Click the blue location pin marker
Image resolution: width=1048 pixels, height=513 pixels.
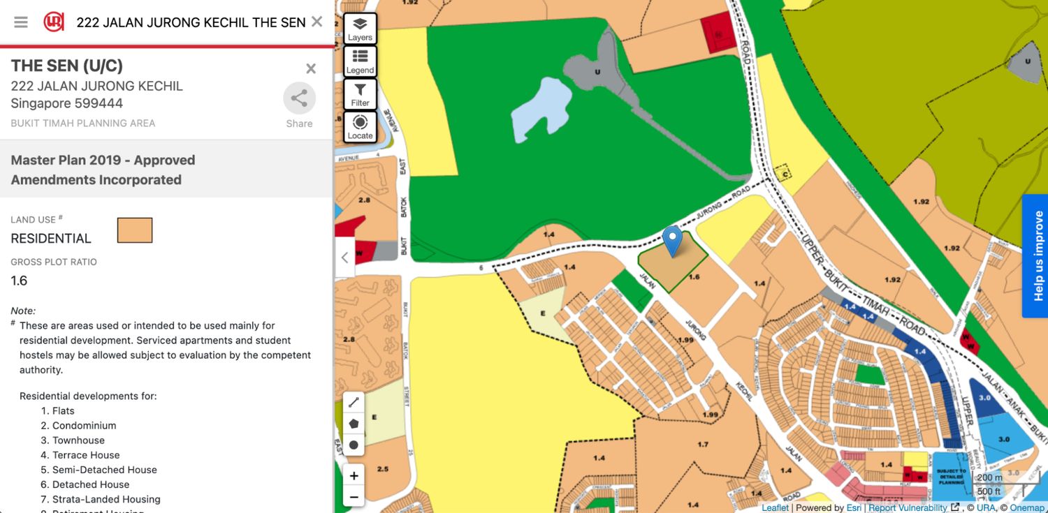pos(672,240)
